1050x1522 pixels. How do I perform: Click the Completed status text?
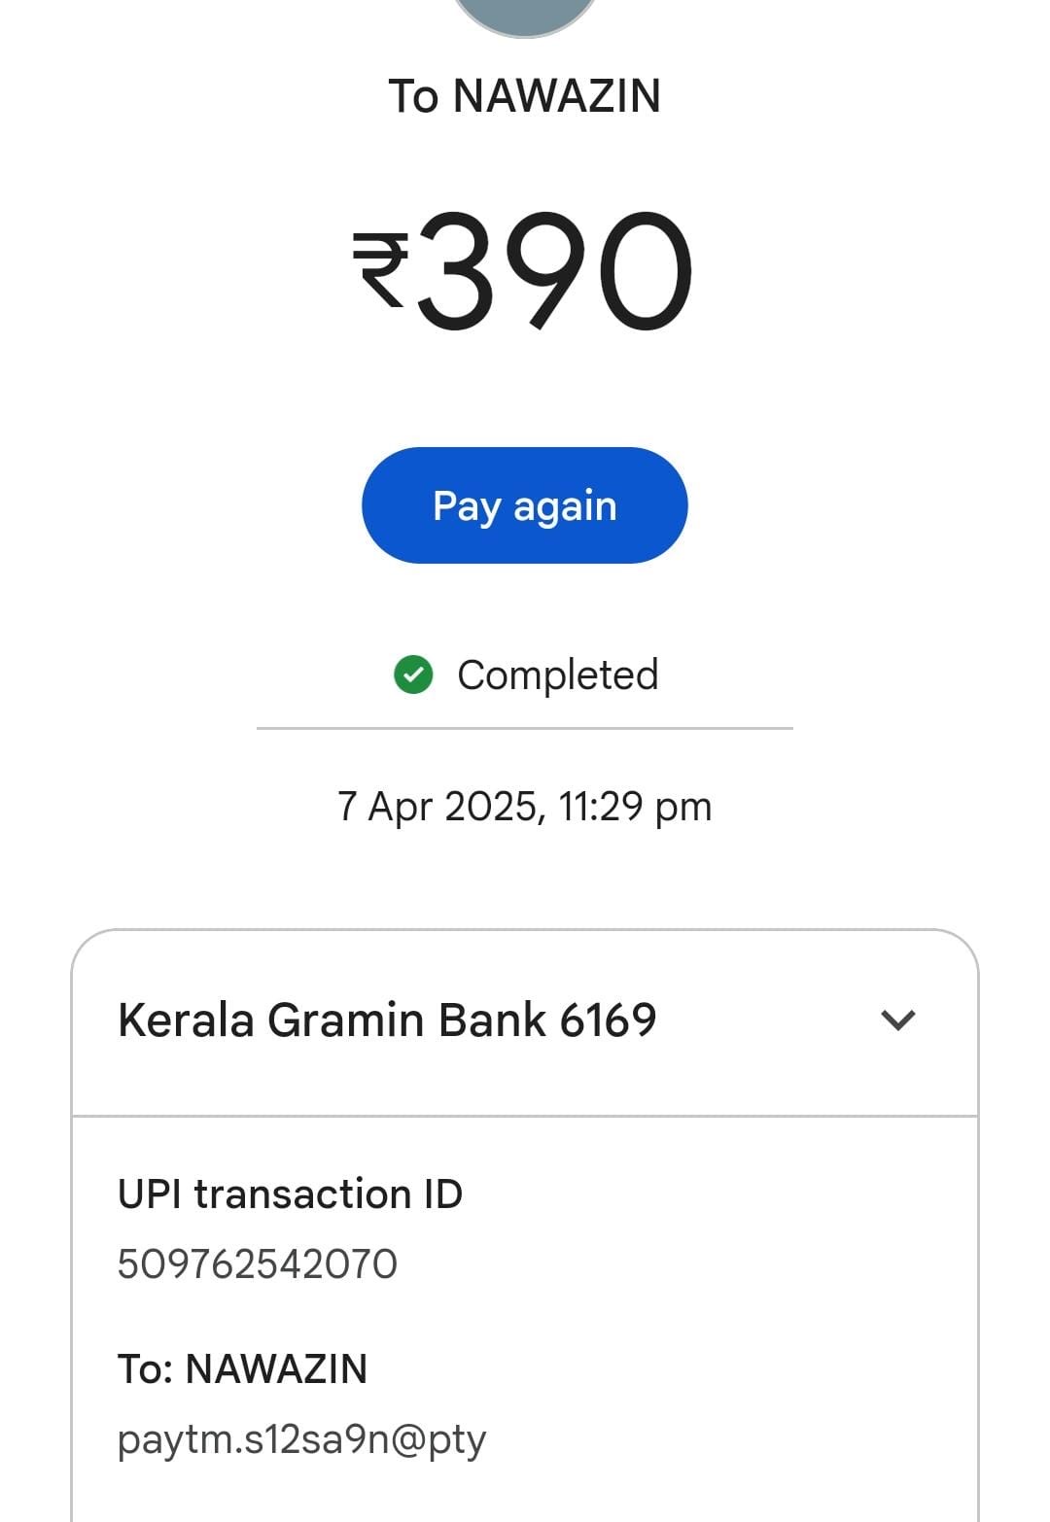pos(557,675)
